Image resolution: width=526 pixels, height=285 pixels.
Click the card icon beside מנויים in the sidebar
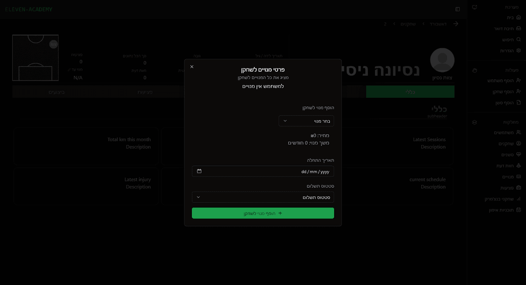click(519, 177)
